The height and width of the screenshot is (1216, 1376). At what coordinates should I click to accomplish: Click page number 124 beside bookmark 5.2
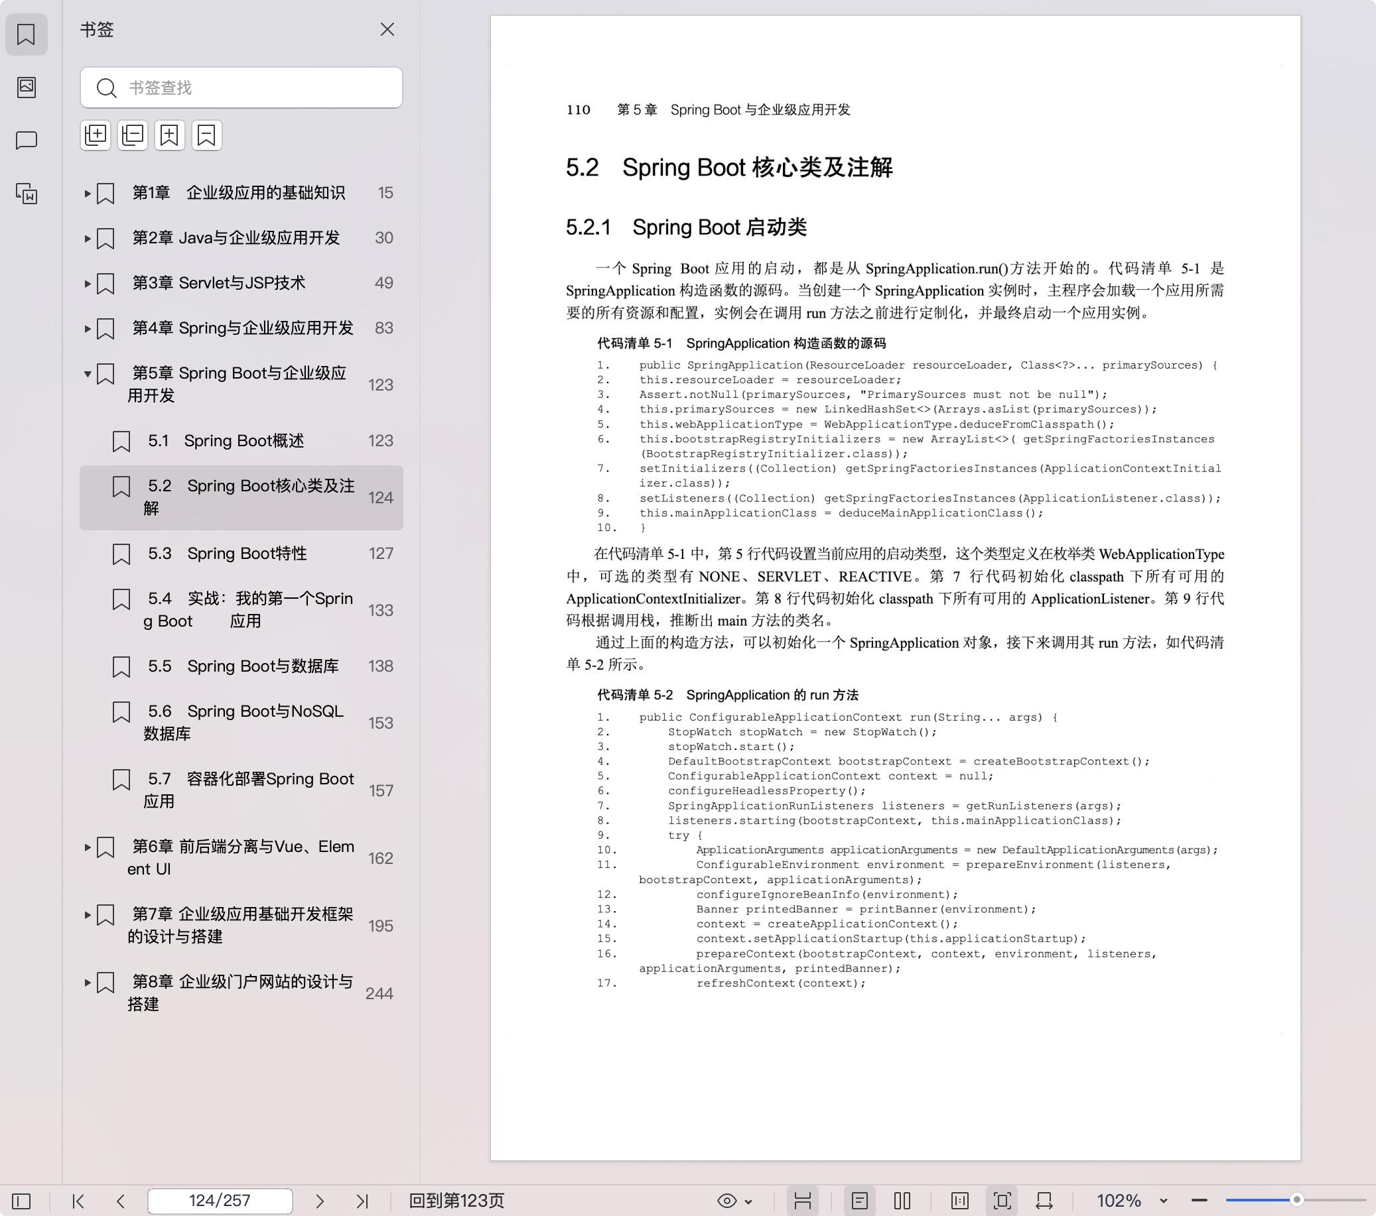[x=380, y=498]
